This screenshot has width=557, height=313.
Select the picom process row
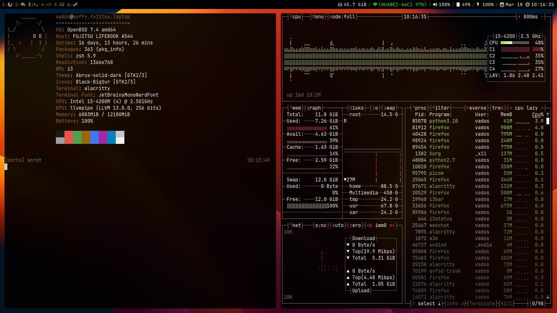(477, 173)
